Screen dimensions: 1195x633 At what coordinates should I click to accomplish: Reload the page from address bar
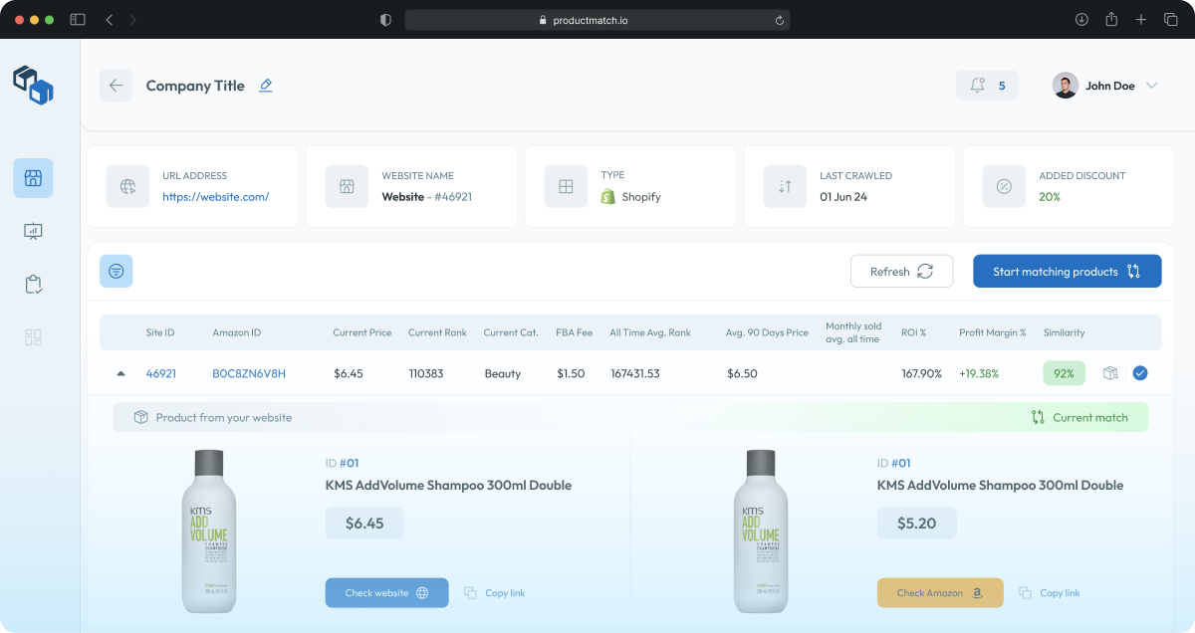tap(779, 20)
